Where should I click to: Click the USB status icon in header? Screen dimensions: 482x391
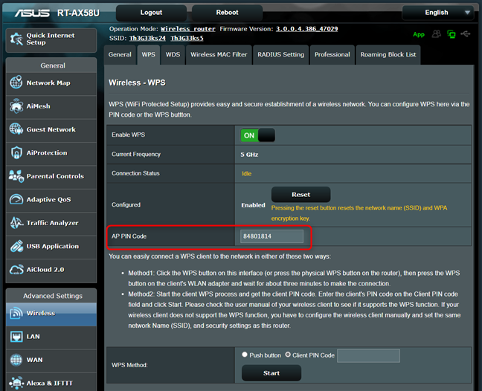pos(466,33)
